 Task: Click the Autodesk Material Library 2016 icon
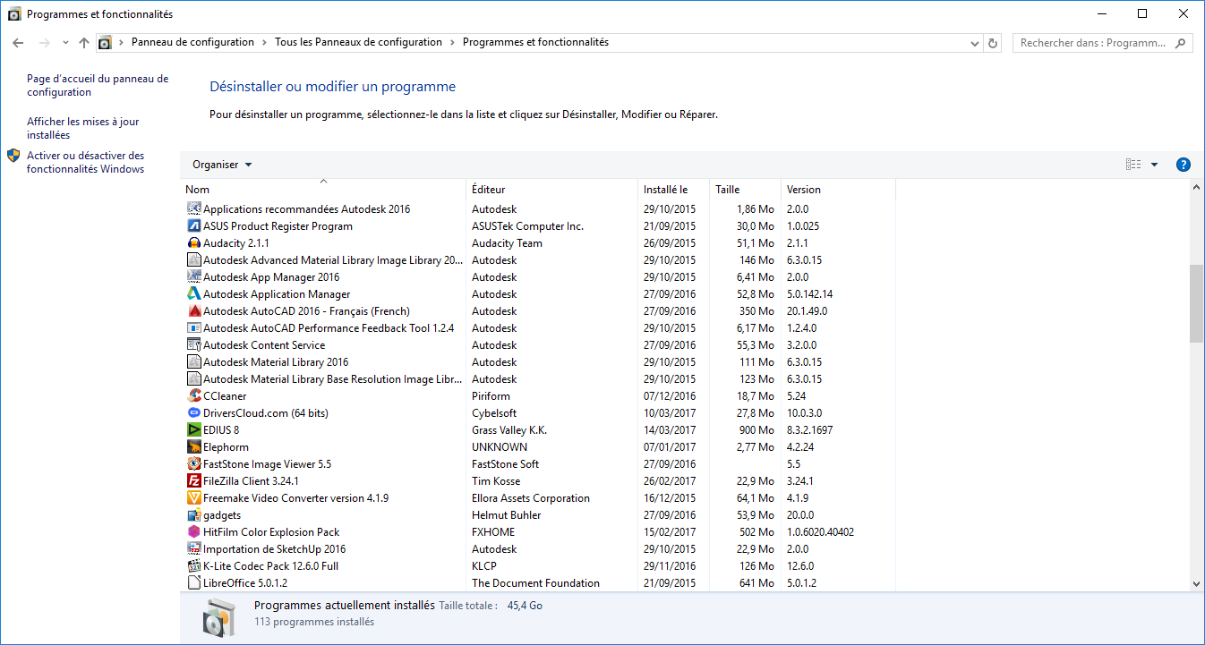click(194, 362)
